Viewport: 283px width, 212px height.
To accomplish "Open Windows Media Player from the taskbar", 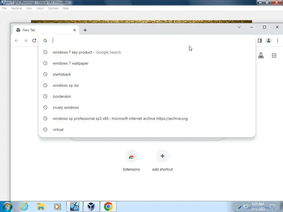I will [x=57, y=206].
